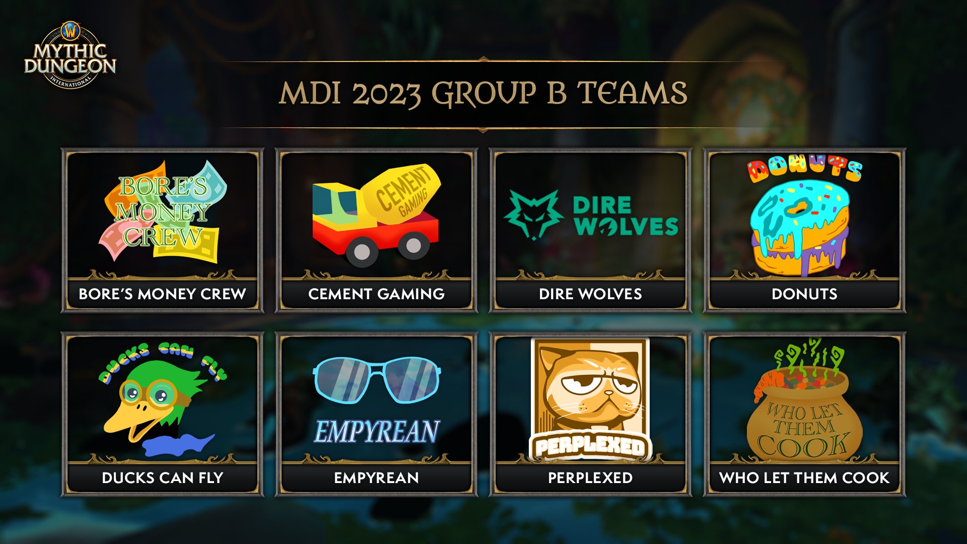Screen dimensions: 967x544
Task: Select the Perplexed grumpy cat logo
Action: tap(590, 399)
